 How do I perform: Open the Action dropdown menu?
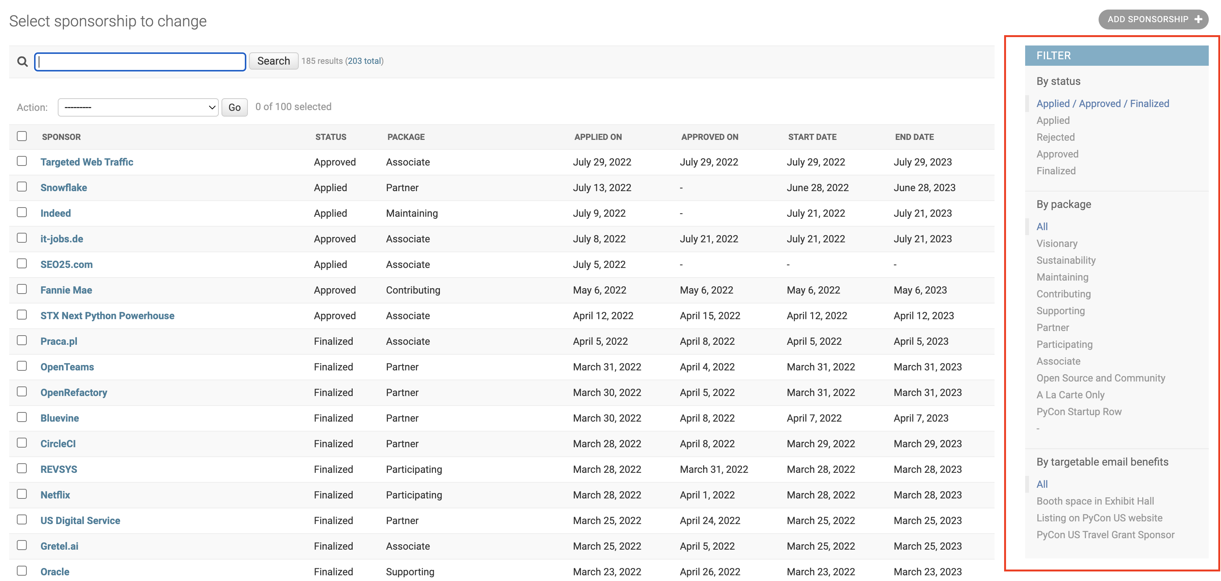tap(138, 107)
